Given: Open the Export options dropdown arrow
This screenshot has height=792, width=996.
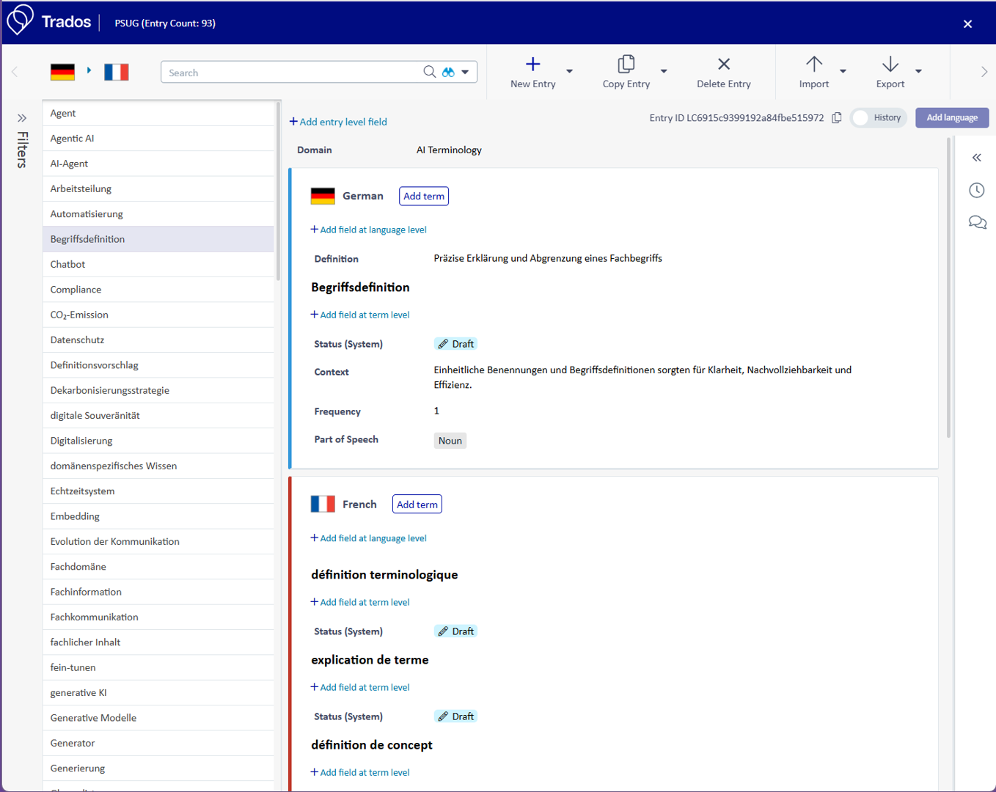Looking at the screenshot, I should (918, 72).
